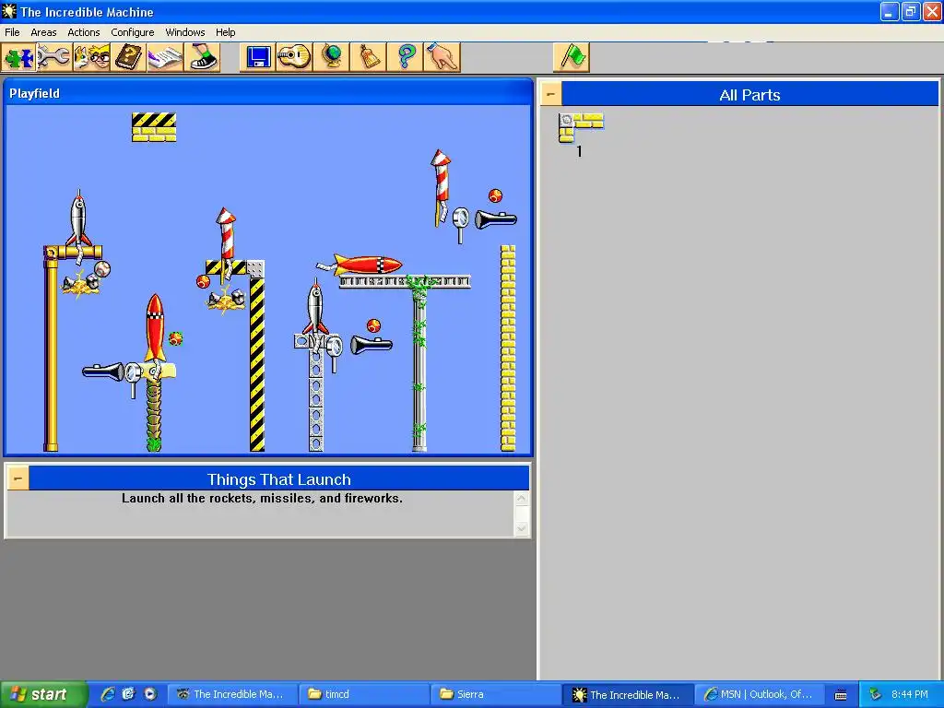Viewport: 944px width, 708px height.
Task: Collapse the All Parts panel
Action: coord(551,95)
